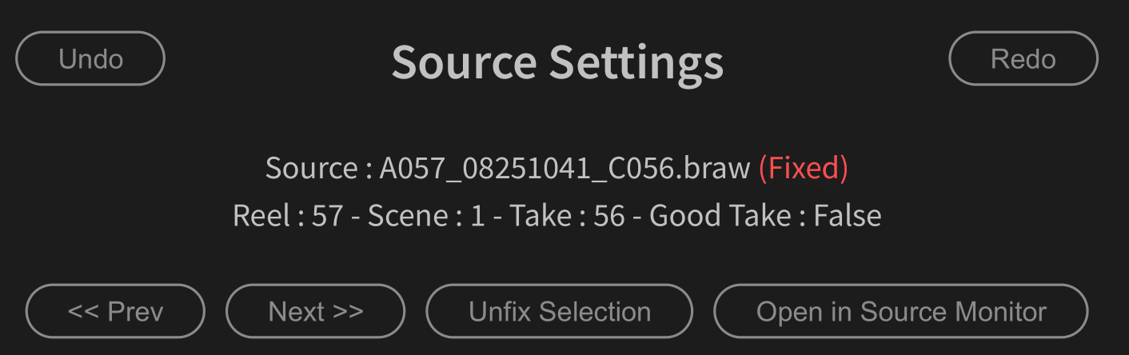Release the fixed source via Unfix Selection
Viewport: 1129px width, 355px height.
coord(559,311)
